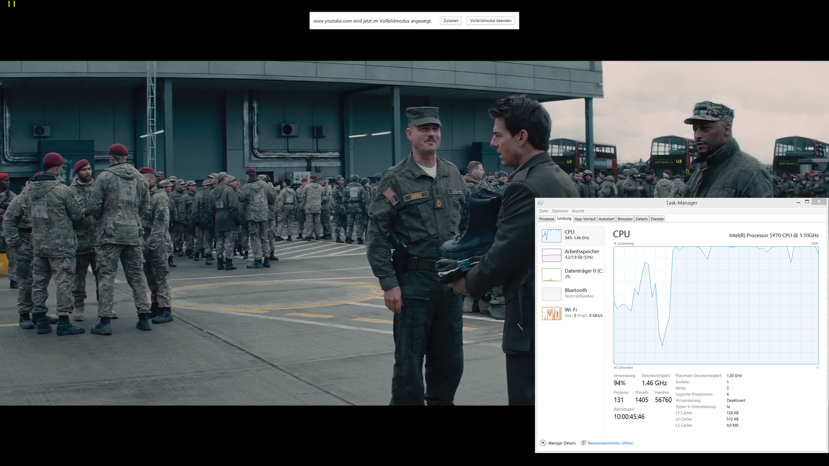The width and height of the screenshot is (829, 466).
Task: Switch to the Prozesse tab
Action: [x=546, y=219]
